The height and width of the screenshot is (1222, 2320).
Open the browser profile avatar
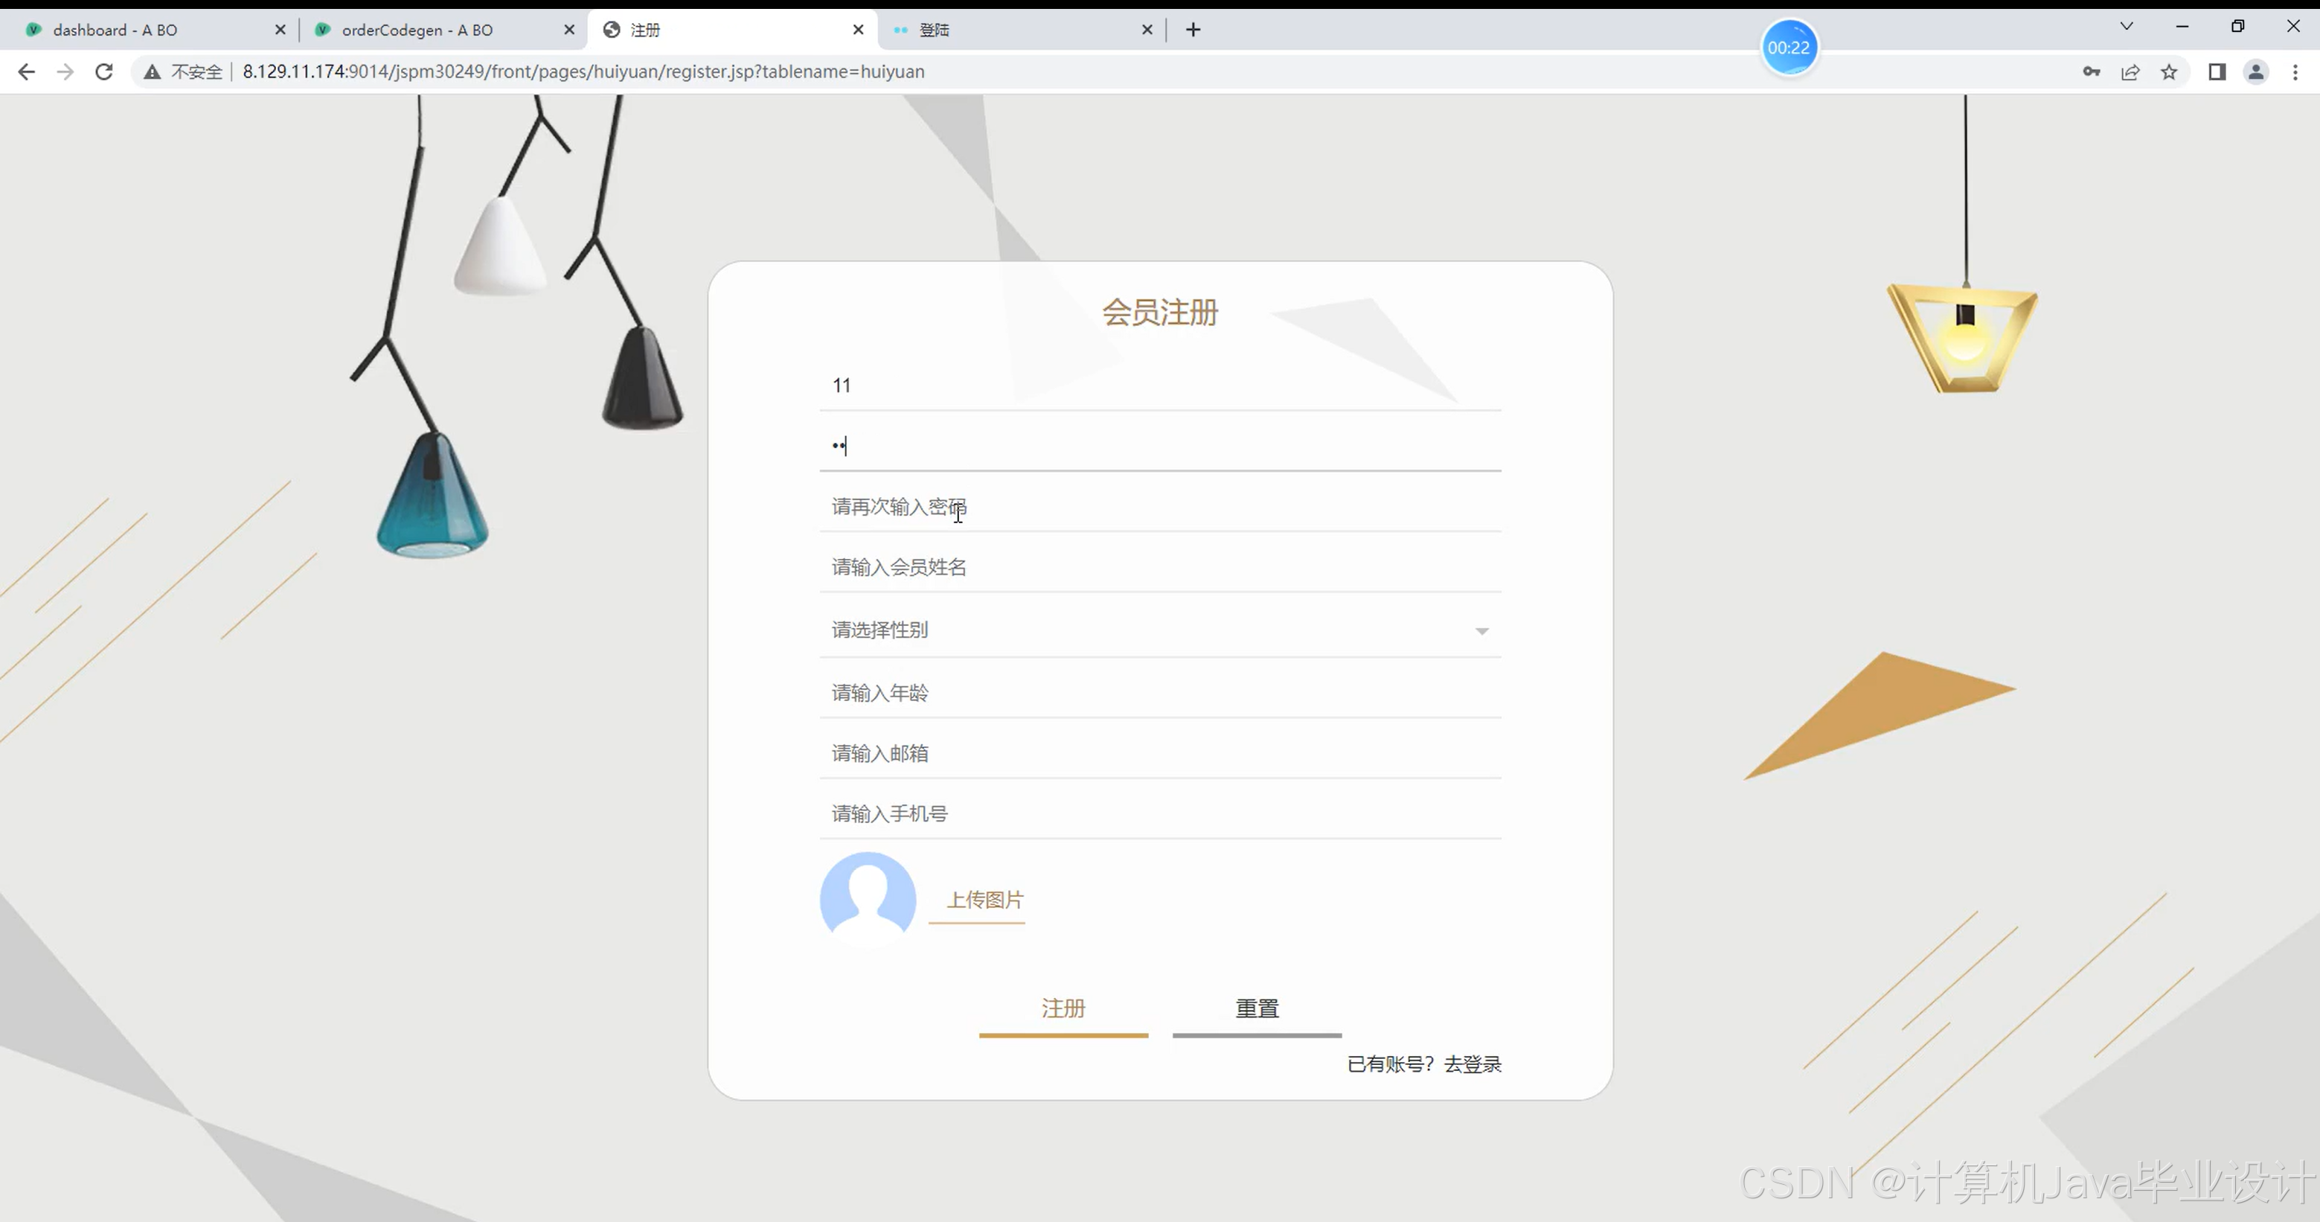2256,72
